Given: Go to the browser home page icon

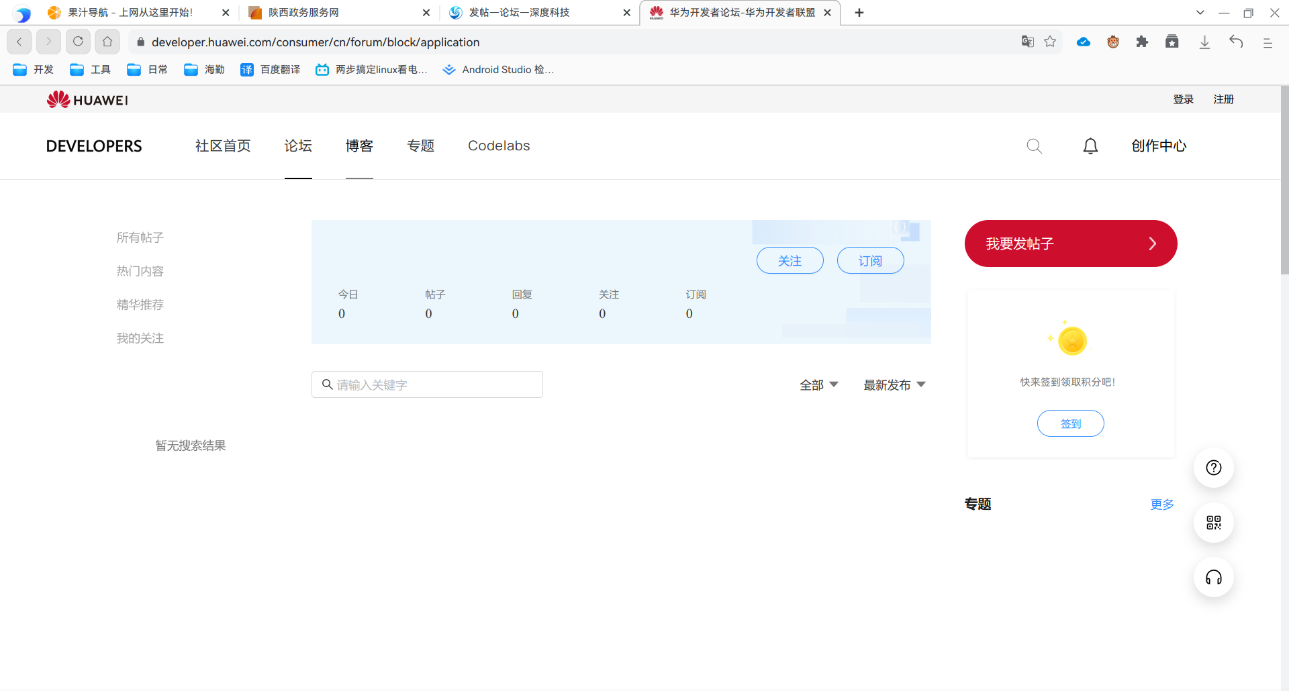Looking at the screenshot, I should click(107, 42).
